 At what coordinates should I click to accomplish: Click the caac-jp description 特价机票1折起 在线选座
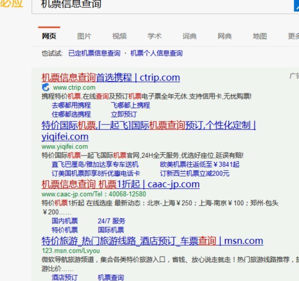coord(77,203)
